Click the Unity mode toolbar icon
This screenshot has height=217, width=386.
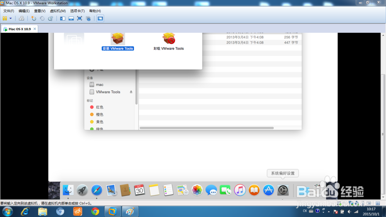[88, 19]
